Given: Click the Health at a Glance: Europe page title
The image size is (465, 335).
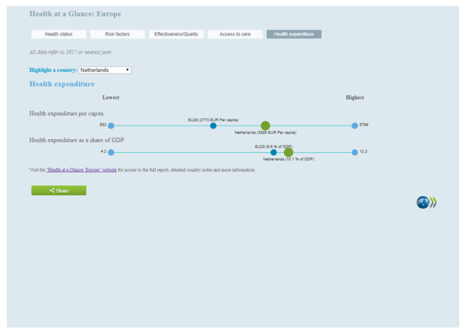Looking at the screenshot, I should [x=75, y=14].
